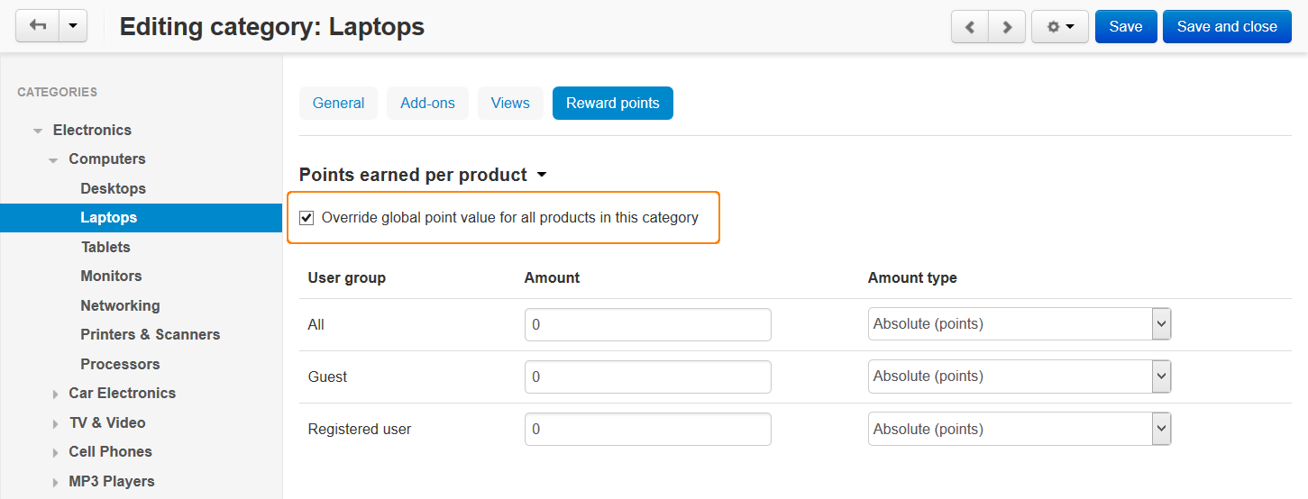This screenshot has height=499, width=1308.
Task: Go to next category with right chevron
Action: point(1007,27)
